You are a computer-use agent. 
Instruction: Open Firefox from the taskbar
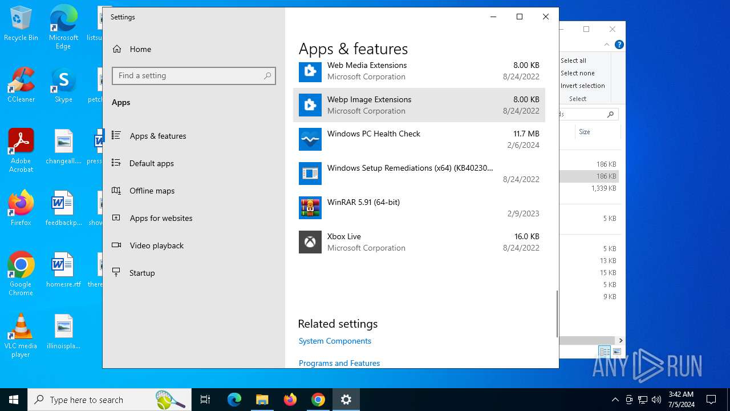tap(290, 400)
